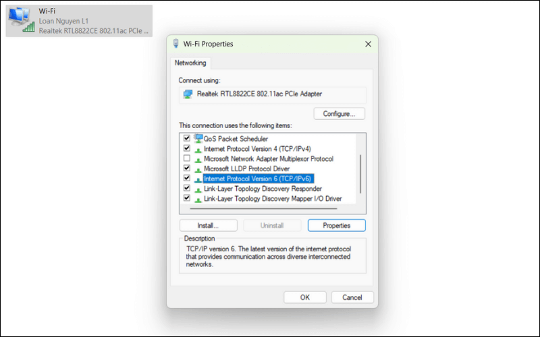Select Link-Layer Topology Discovery Responder text
The height and width of the screenshot is (337, 540).
point(263,189)
